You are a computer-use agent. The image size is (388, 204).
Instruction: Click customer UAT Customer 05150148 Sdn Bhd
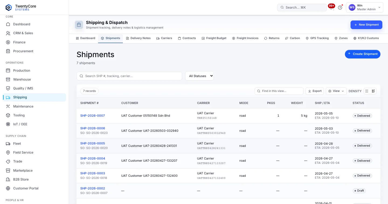coord(145,116)
